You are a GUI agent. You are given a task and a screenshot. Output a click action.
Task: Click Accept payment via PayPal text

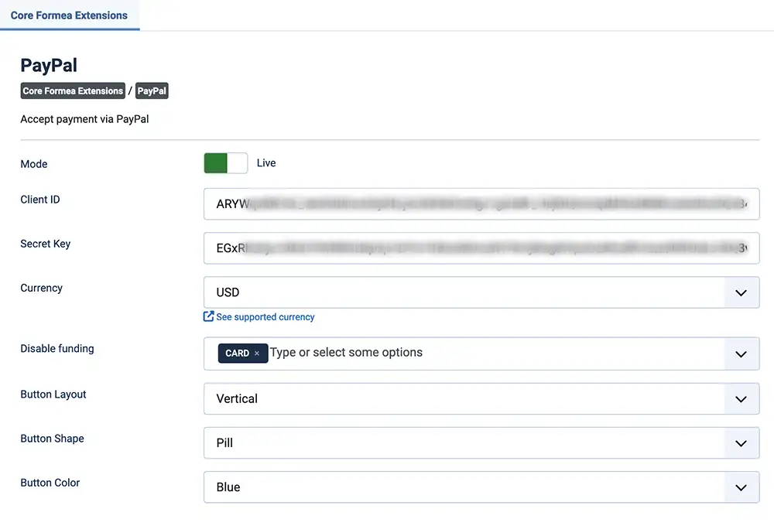pos(84,119)
